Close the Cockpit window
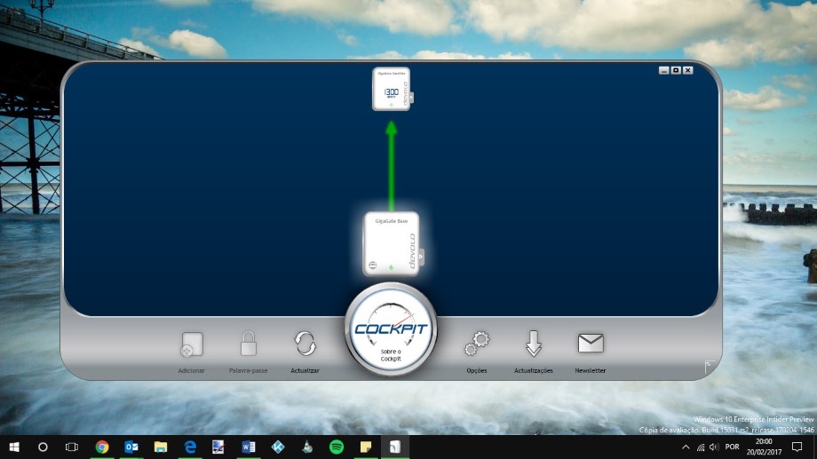Image resolution: width=817 pixels, height=459 pixels. [x=687, y=70]
